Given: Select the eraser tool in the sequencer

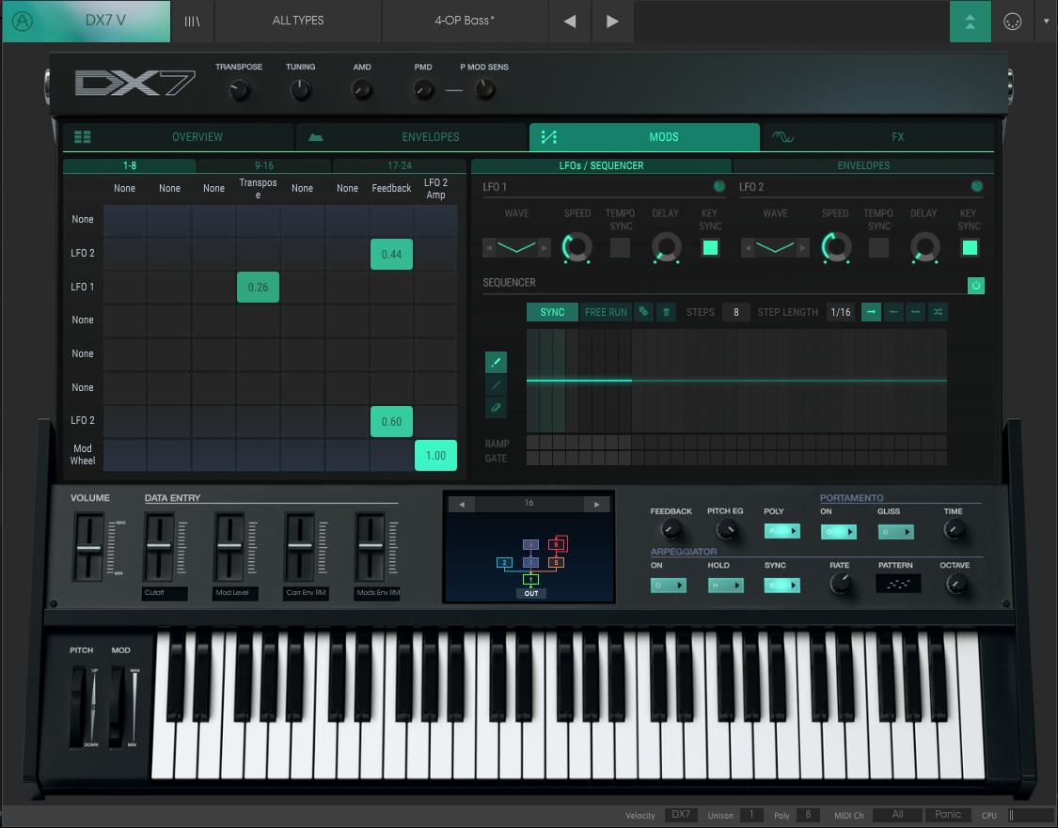Looking at the screenshot, I should (496, 407).
